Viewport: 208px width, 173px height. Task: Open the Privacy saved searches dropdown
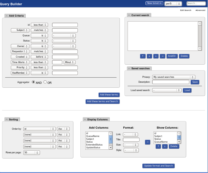point(174,77)
